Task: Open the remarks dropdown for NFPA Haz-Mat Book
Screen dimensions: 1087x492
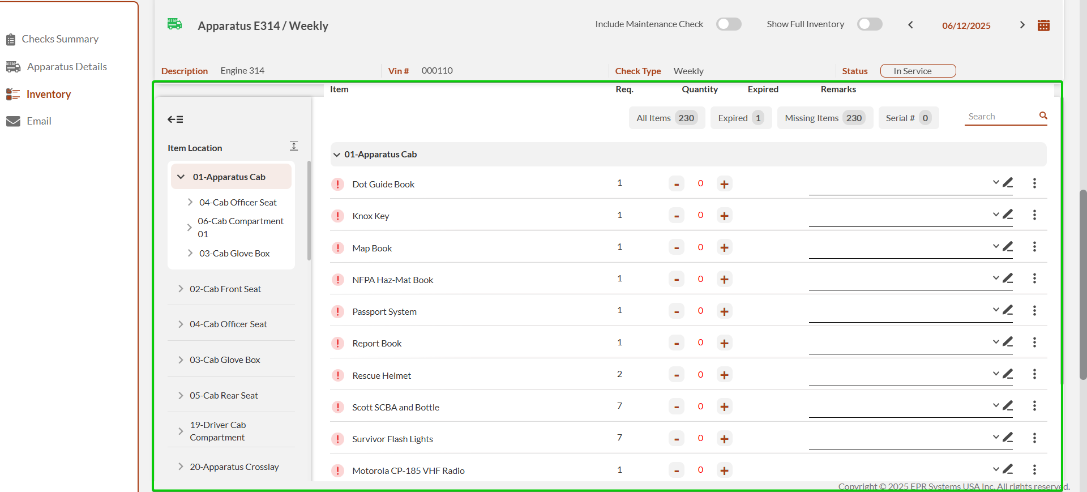Action: point(996,278)
